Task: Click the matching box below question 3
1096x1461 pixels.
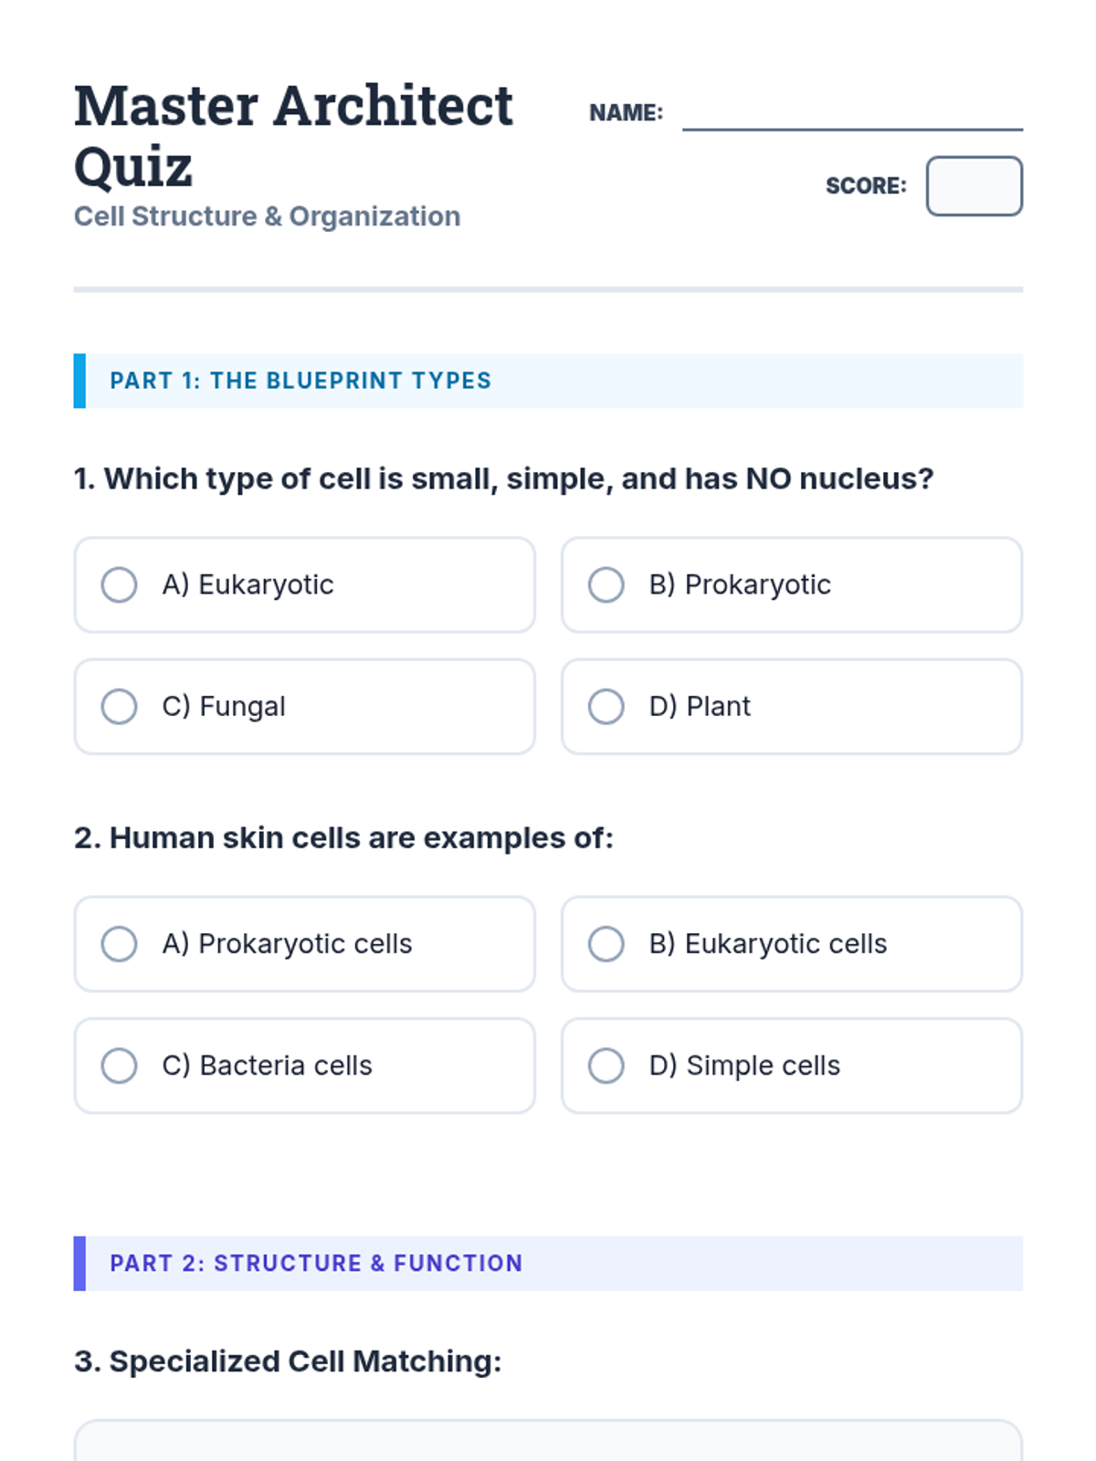Action: point(548,1441)
